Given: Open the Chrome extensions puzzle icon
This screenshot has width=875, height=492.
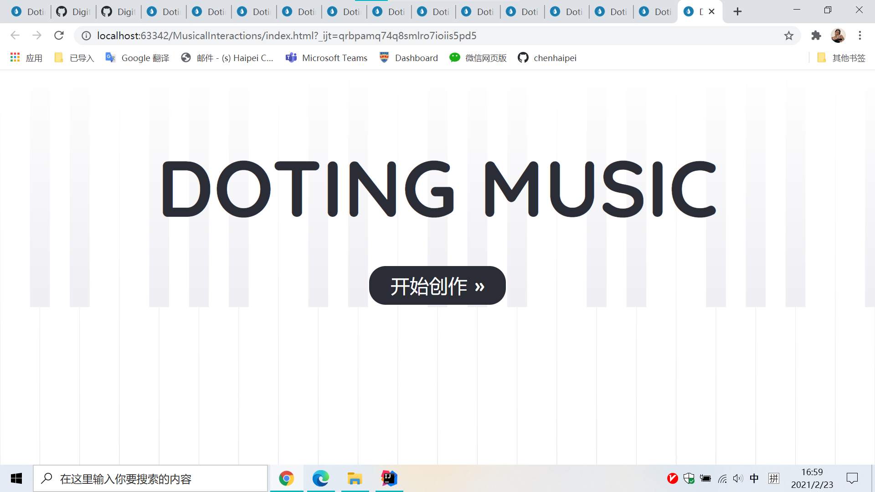Looking at the screenshot, I should pos(816,36).
